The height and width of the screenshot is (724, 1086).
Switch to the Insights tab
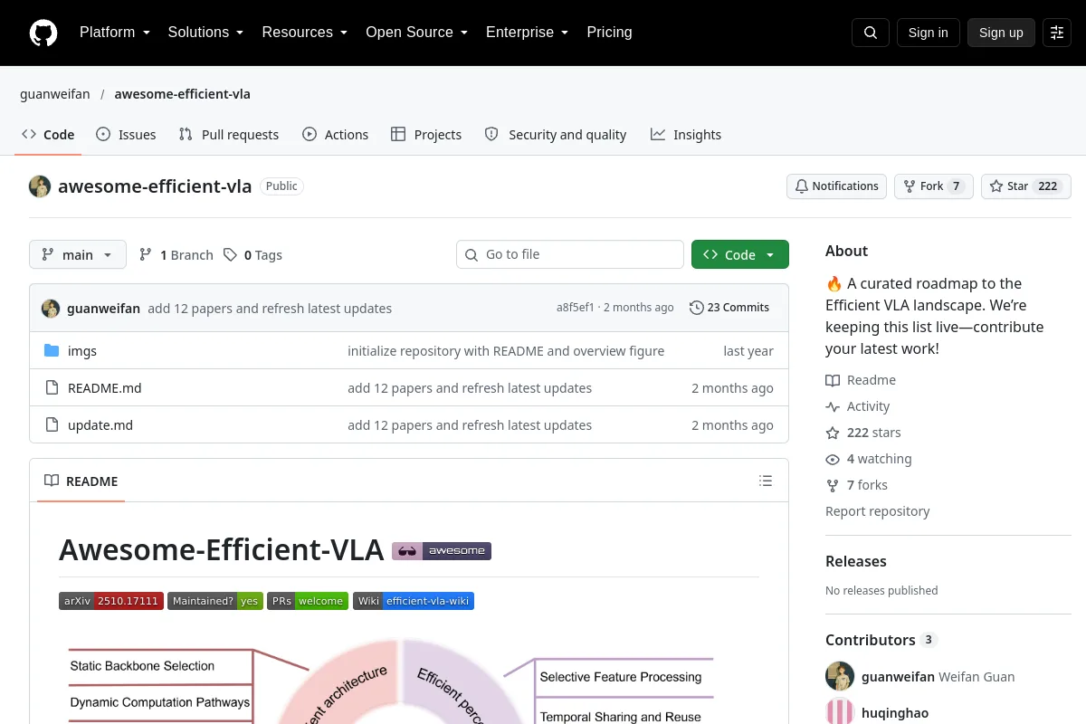pos(686,134)
